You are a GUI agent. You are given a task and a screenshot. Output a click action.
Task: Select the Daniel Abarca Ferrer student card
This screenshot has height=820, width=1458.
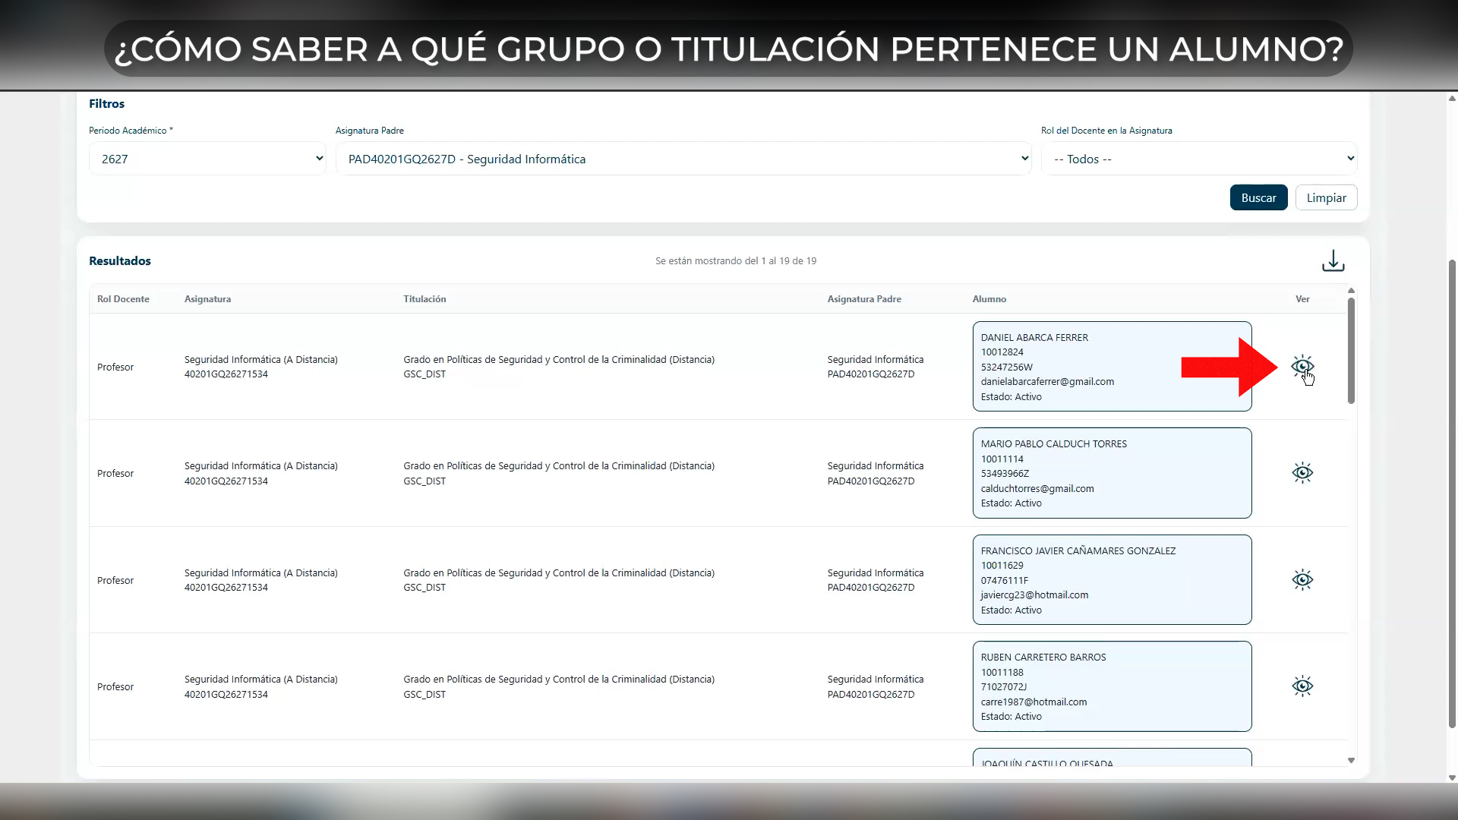(1112, 367)
